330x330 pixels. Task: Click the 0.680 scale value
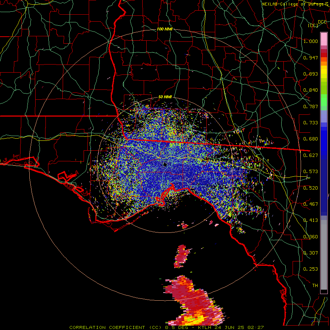coord(311,139)
